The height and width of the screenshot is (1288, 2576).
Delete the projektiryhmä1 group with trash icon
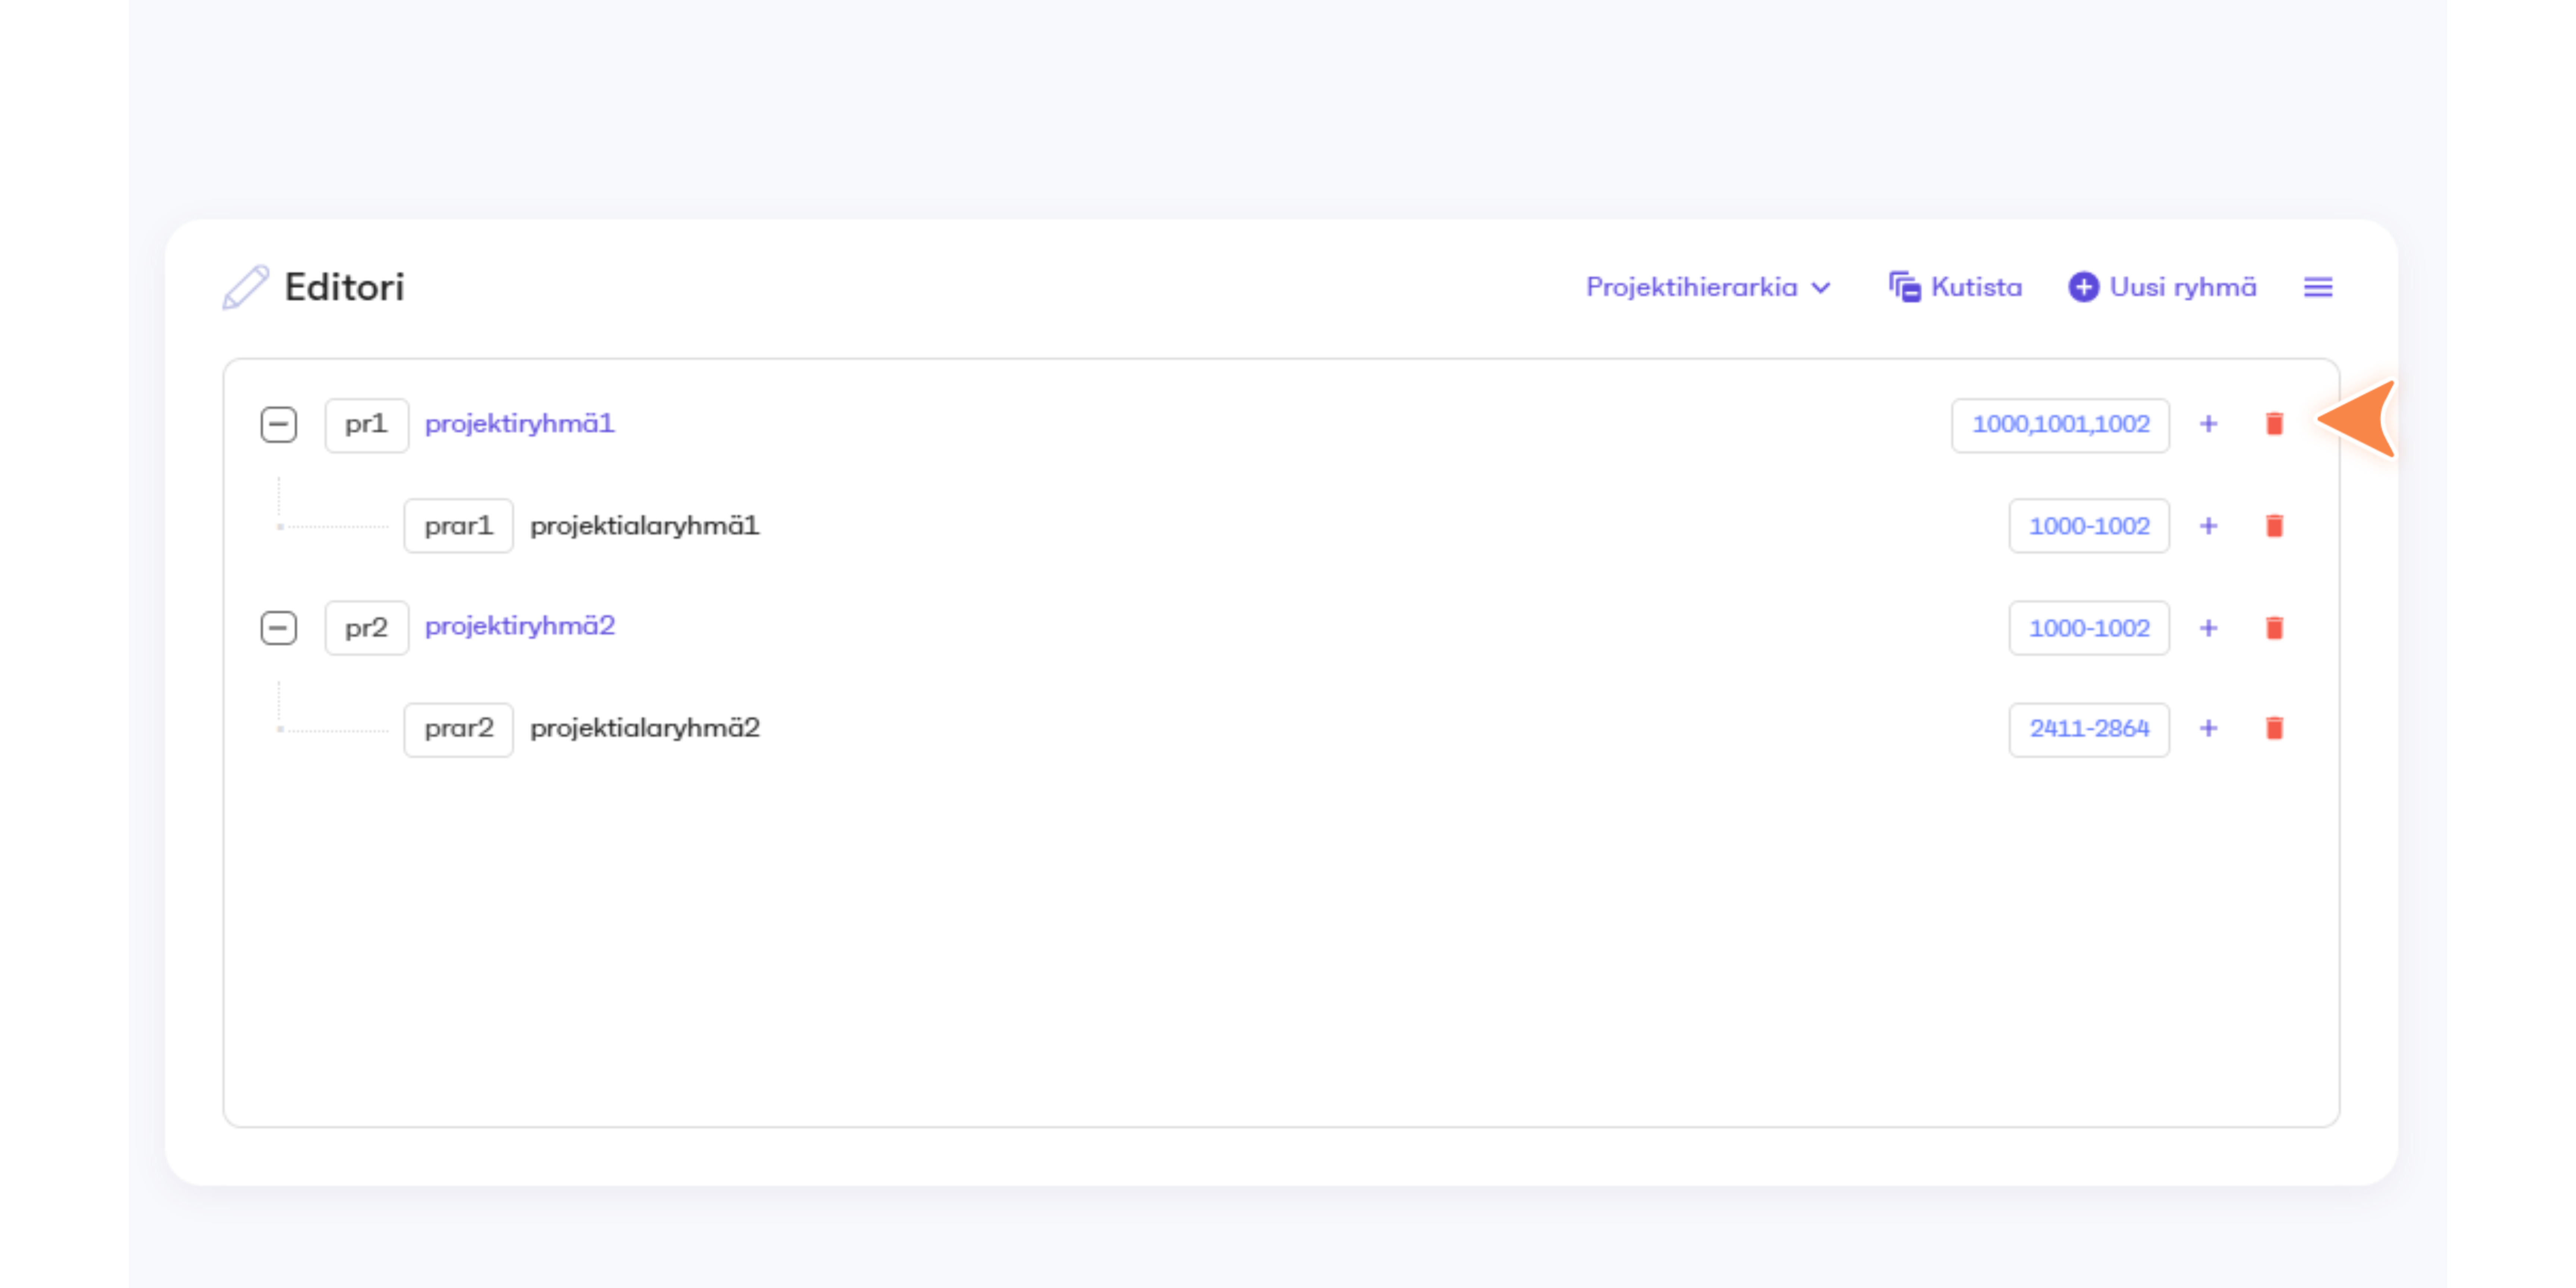2274,424
